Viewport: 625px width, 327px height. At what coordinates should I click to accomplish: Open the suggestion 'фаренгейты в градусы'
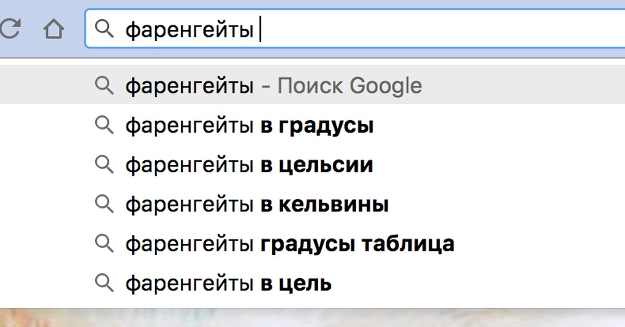(249, 125)
